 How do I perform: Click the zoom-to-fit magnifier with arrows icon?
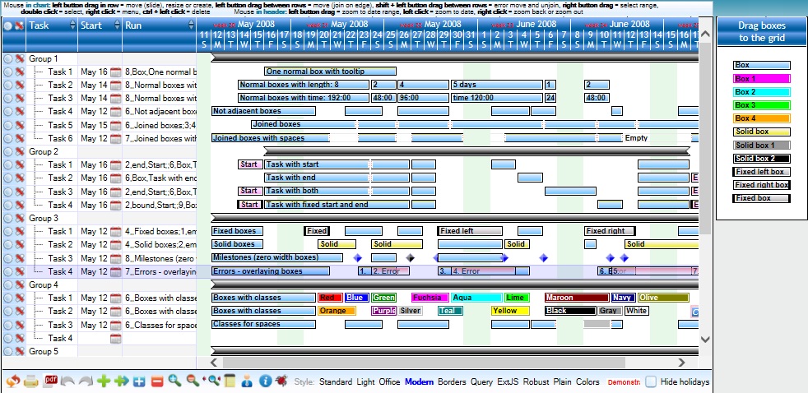(x=211, y=381)
